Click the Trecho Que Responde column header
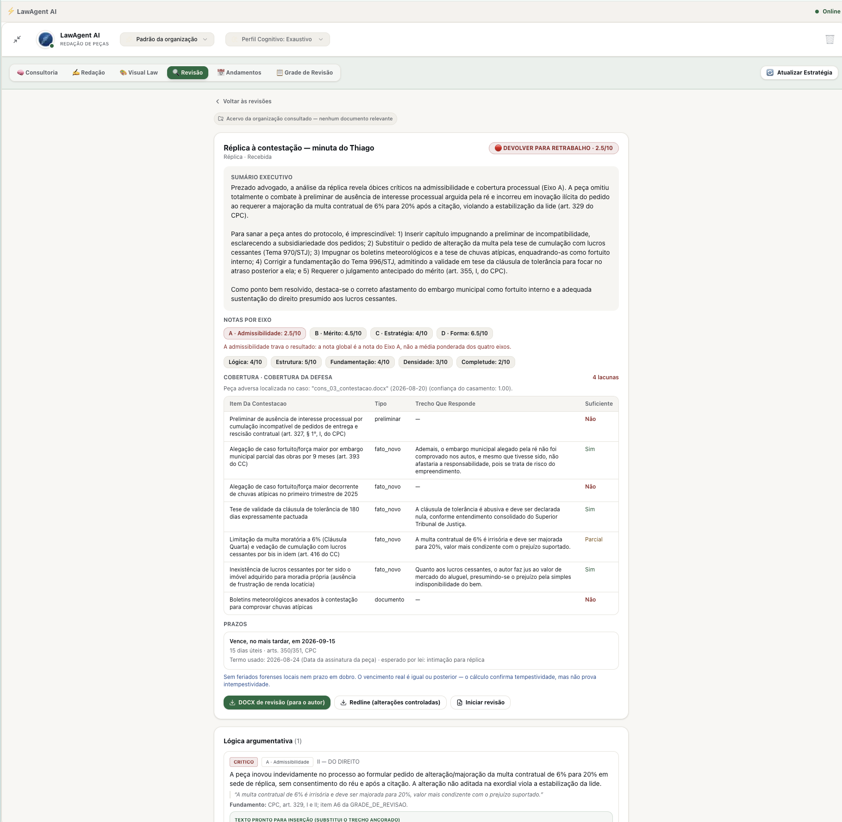Viewport: 842px width, 822px height. [x=445, y=404]
